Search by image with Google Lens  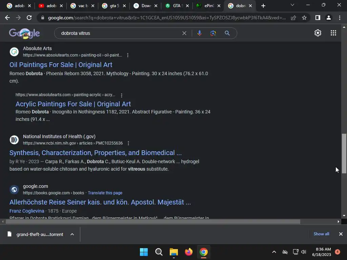tap(213, 33)
